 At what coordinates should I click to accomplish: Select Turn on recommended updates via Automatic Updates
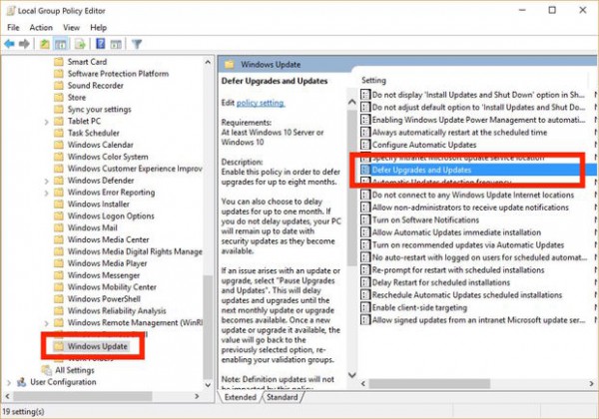pos(468,245)
